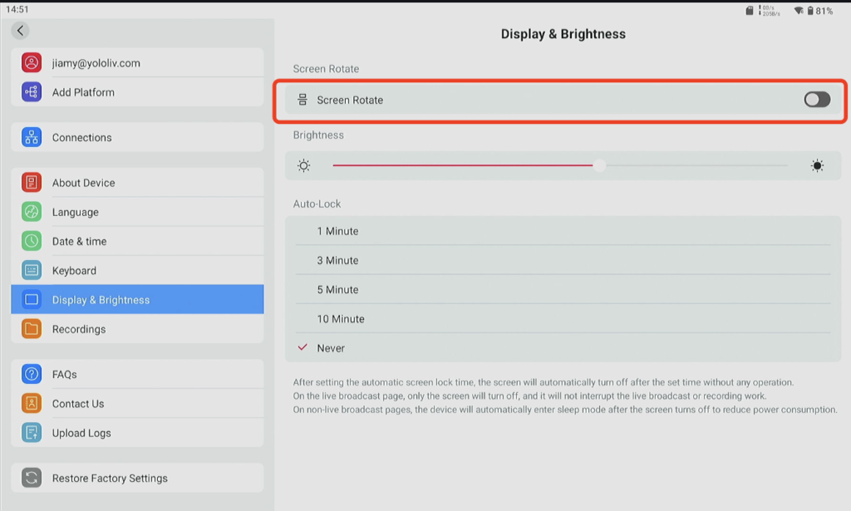Click the Restore Factory Settings icon
The width and height of the screenshot is (851, 511).
pos(32,478)
